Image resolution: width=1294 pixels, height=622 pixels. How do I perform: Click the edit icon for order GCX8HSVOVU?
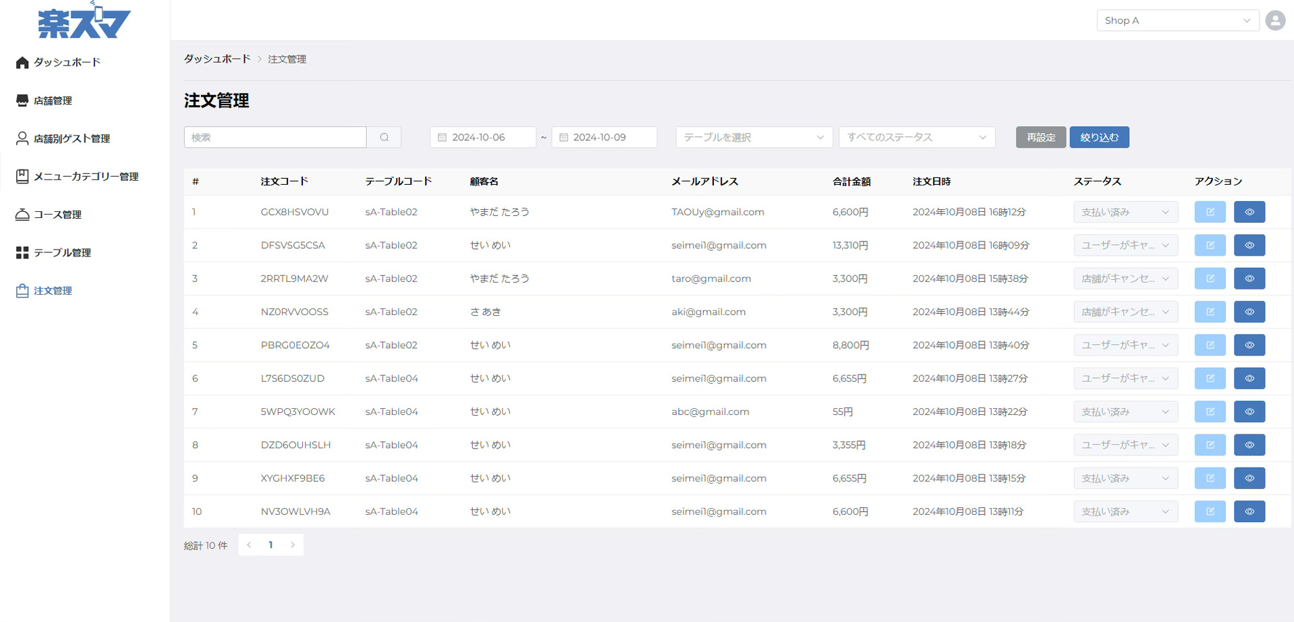tap(1210, 212)
